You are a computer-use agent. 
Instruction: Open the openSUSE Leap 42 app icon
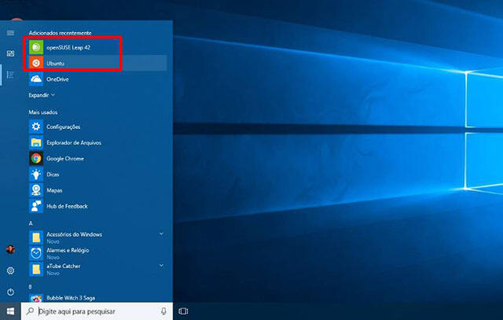pos(36,47)
